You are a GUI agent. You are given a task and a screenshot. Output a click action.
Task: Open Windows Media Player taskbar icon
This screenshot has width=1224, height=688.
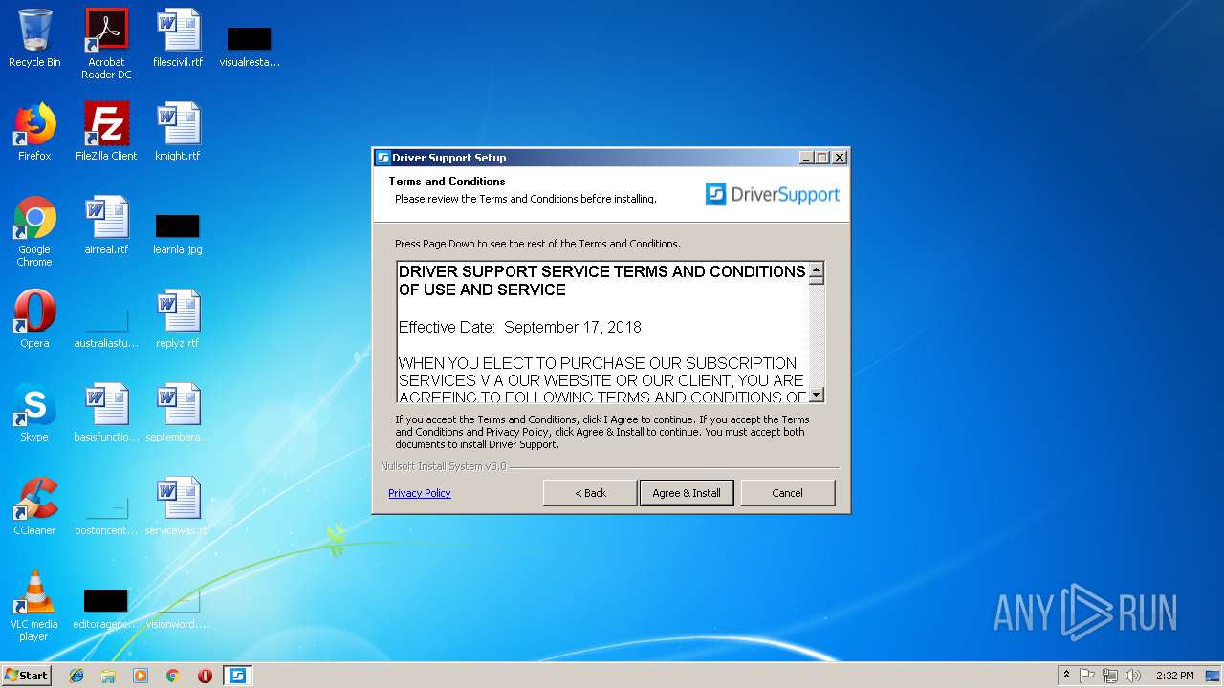pos(141,676)
